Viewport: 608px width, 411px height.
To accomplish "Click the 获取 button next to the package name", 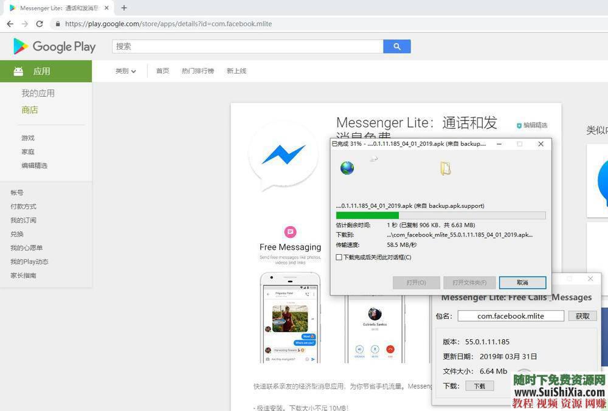I will point(582,316).
